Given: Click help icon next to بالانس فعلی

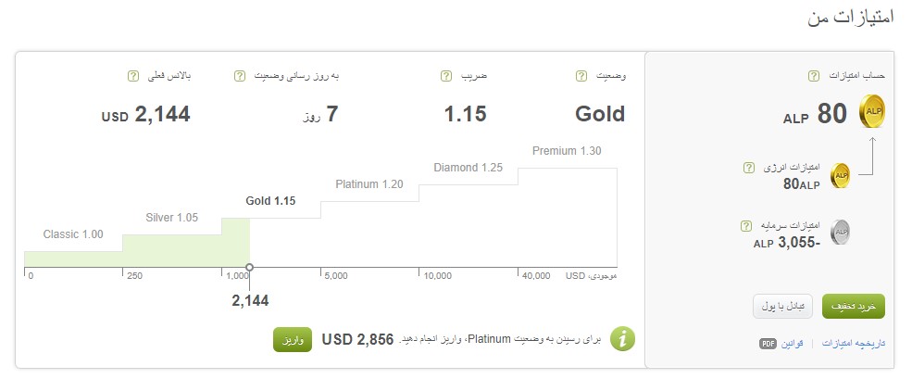Looking at the screenshot, I should click(x=132, y=76).
